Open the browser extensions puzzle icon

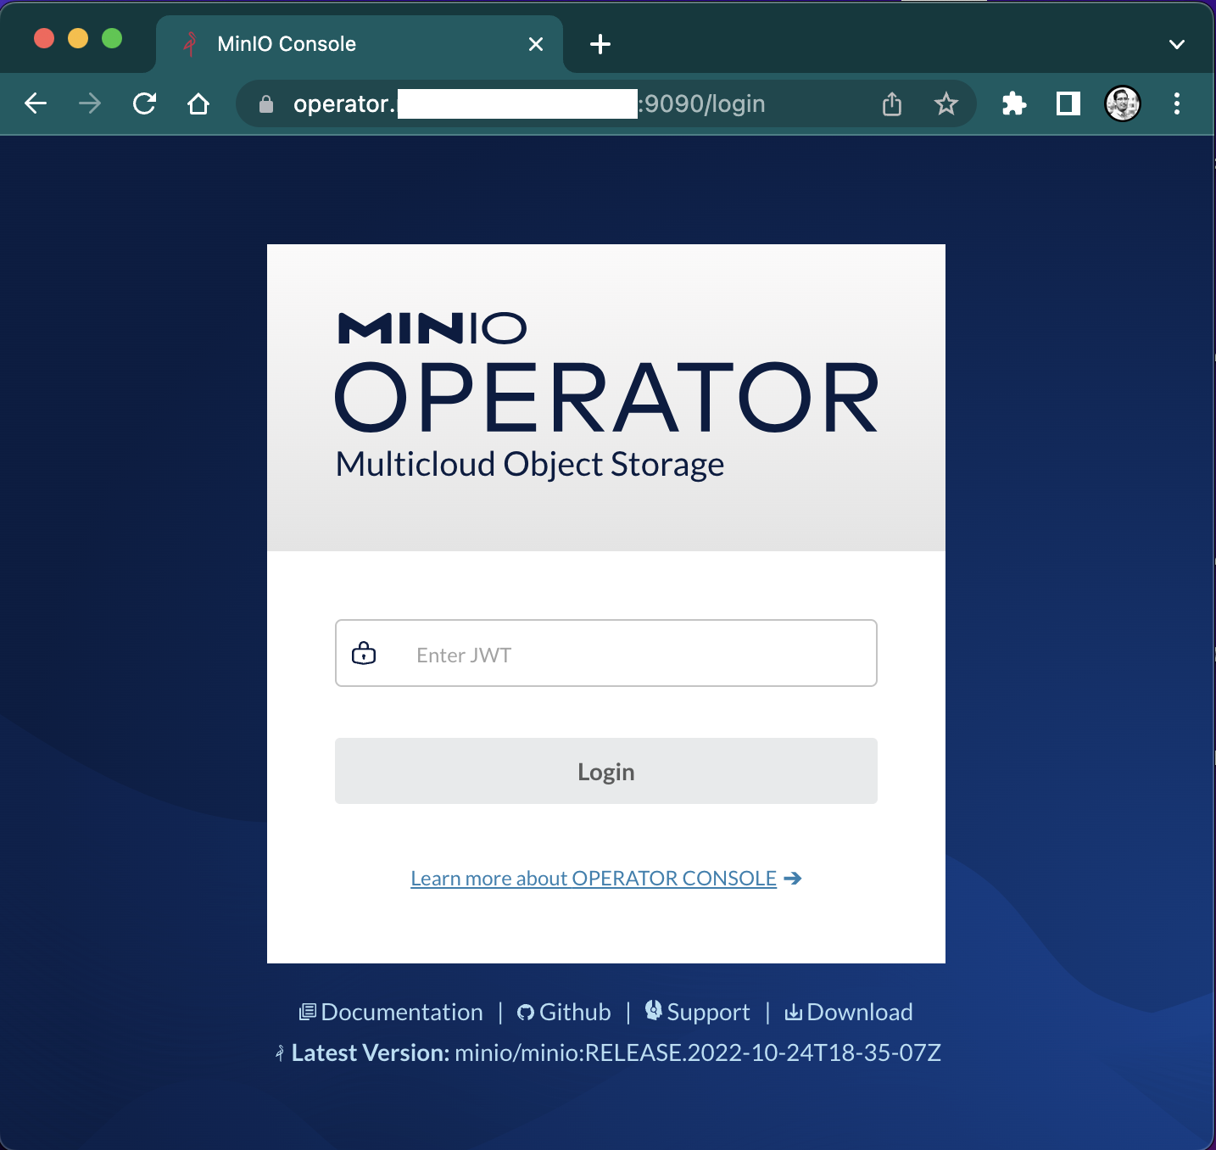coord(1013,103)
